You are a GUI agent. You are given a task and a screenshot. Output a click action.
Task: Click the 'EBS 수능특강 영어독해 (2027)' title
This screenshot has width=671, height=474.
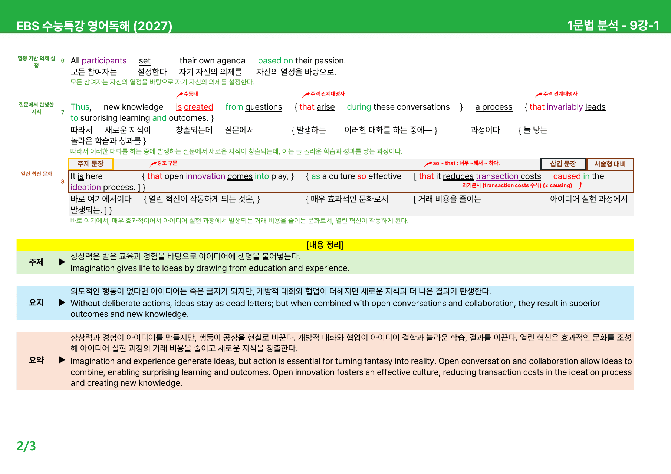[94, 26]
